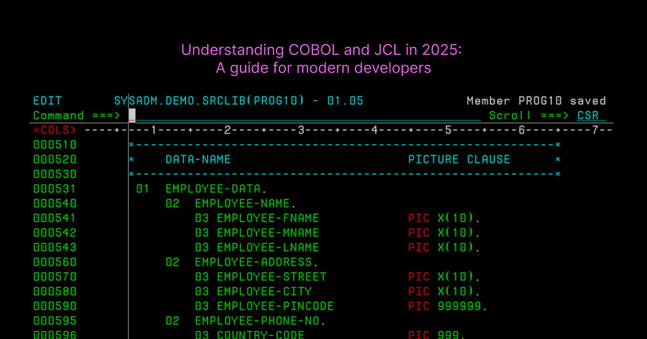Click the Command input field

click(x=305, y=116)
